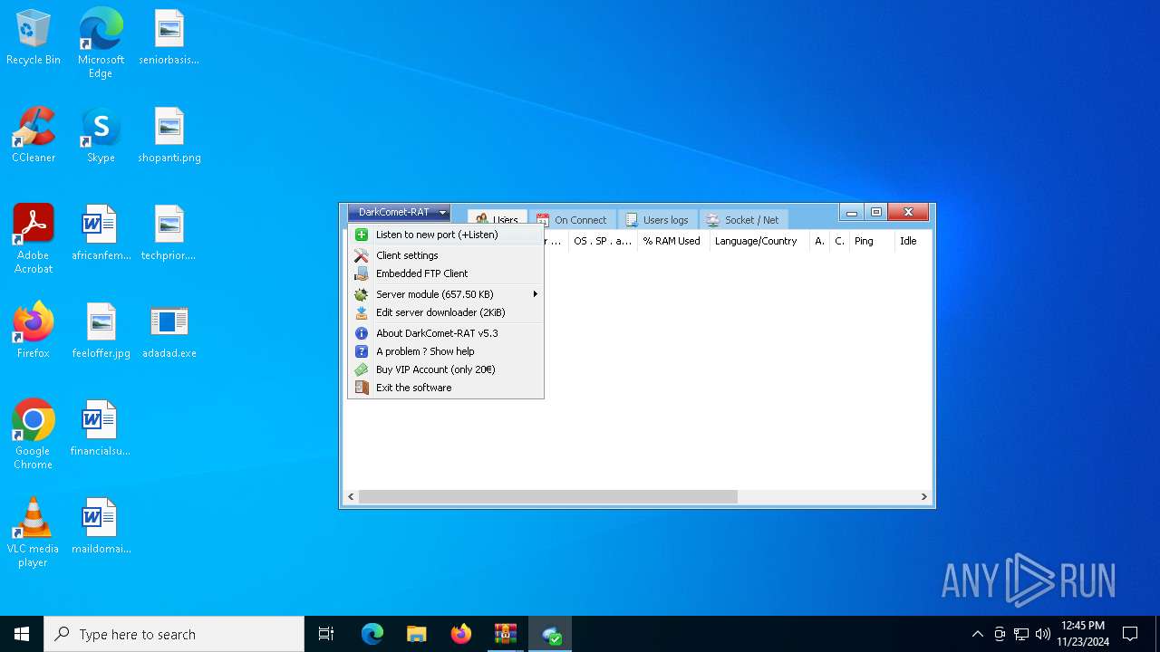Launch Microsoft Edge from the desktop
The image size is (1160, 652).
coord(101,43)
